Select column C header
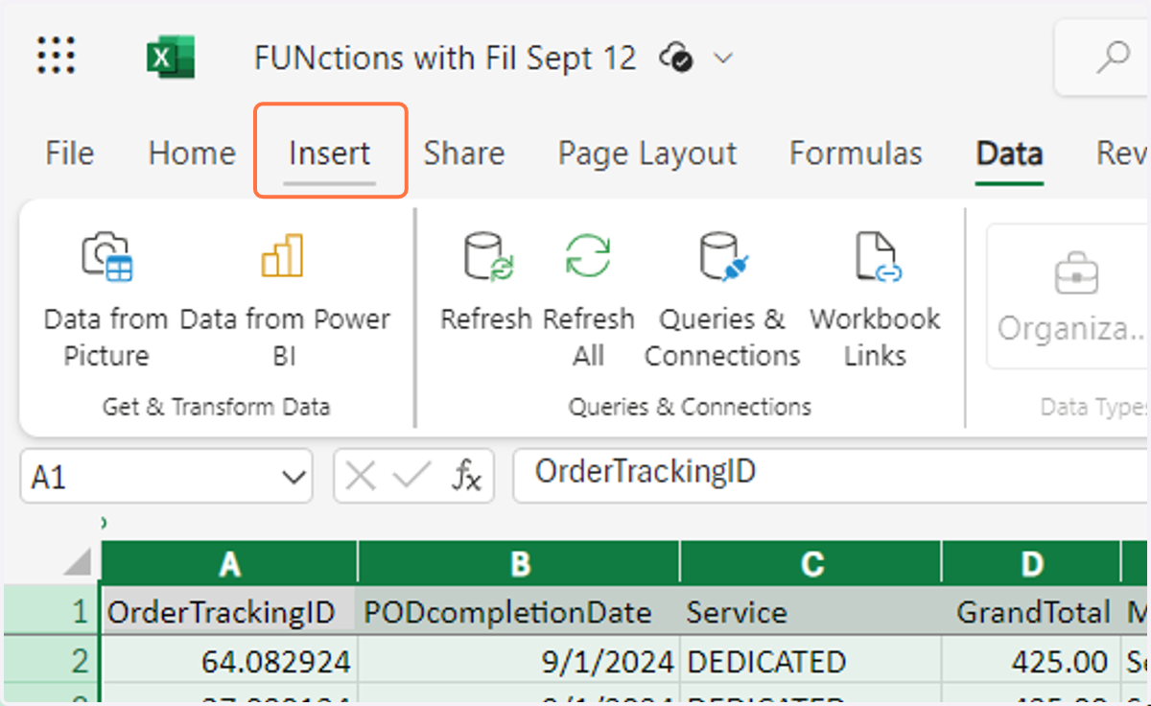This screenshot has height=706, width=1151. tap(811, 563)
